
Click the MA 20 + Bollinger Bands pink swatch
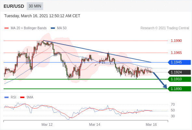[7, 28]
